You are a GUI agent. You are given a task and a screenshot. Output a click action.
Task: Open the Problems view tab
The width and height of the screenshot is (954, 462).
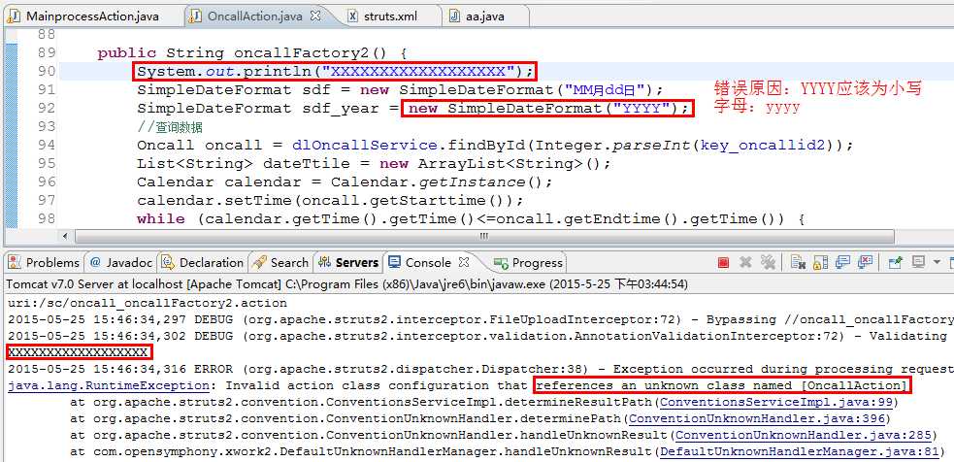coord(52,263)
